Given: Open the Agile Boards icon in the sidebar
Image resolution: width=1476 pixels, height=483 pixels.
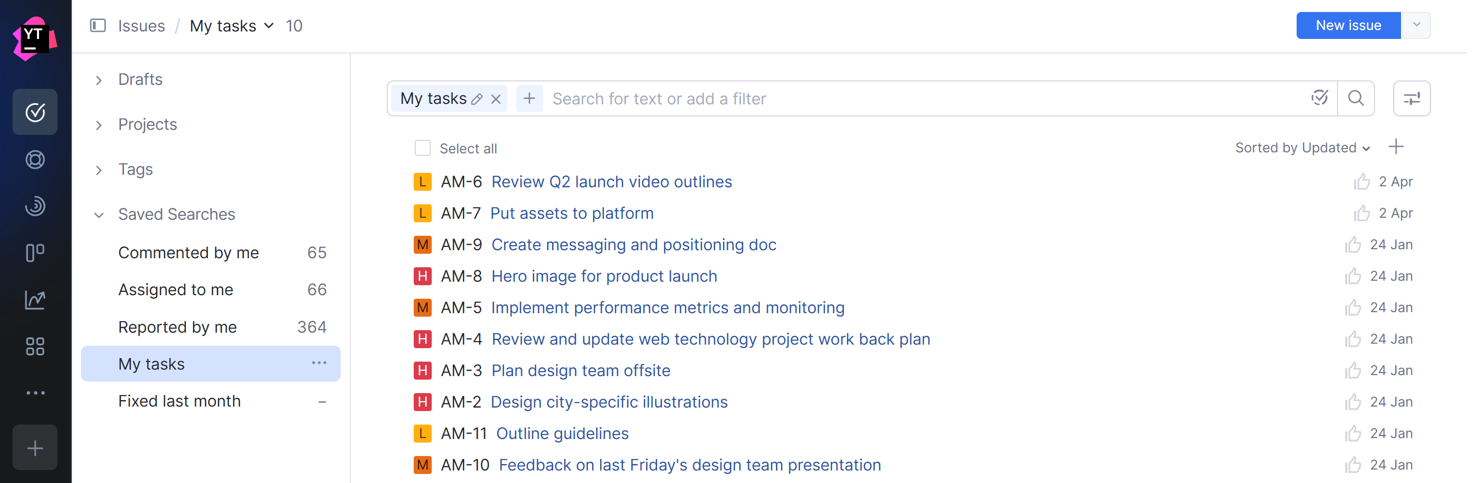Looking at the screenshot, I should pos(35,252).
